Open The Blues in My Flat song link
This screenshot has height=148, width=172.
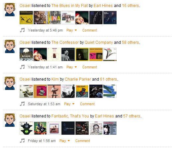pos(70,6)
